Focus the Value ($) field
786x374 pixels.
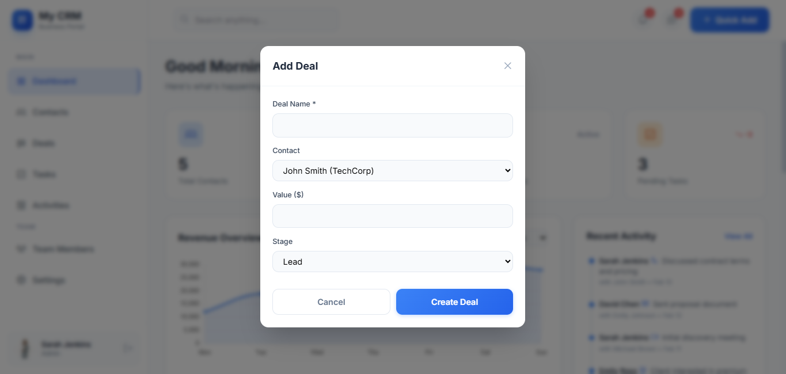click(x=392, y=216)
